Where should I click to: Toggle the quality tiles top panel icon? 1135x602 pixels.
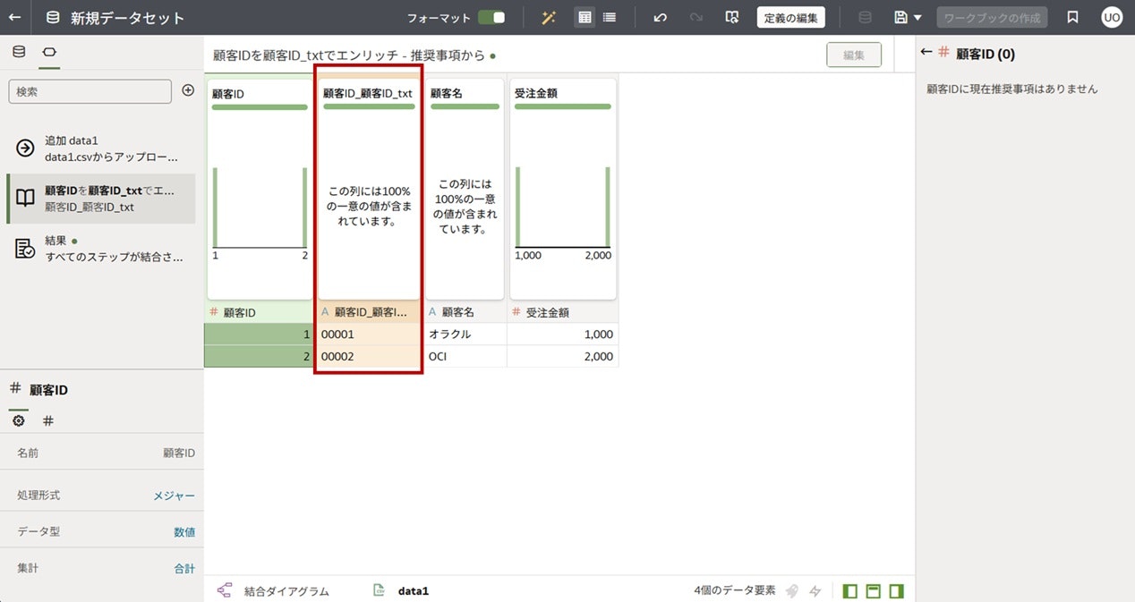(874, 591)
